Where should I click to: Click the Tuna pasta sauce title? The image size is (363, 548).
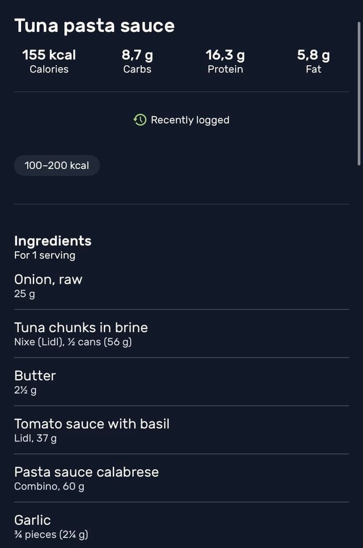[x=94, y=26]
